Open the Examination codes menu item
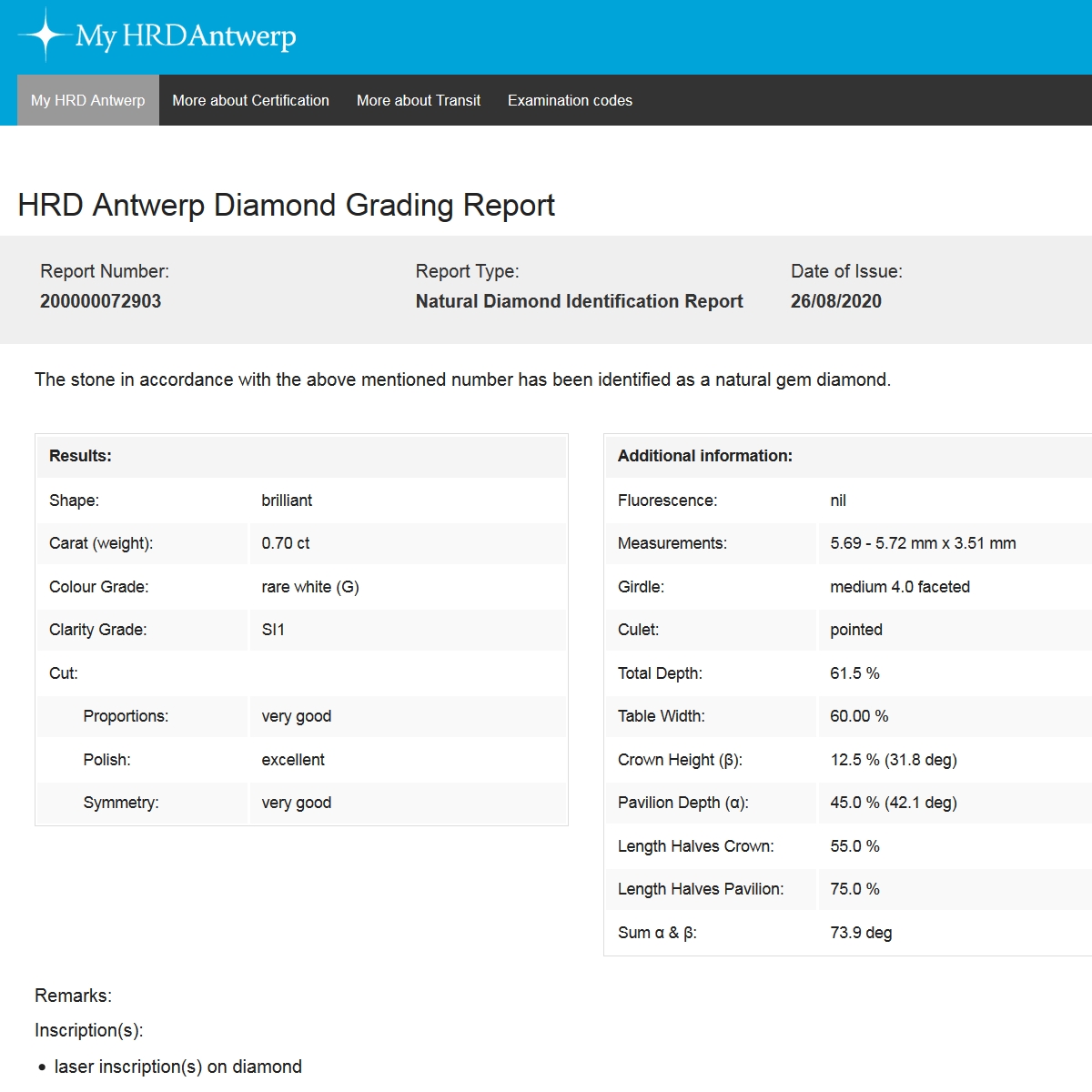Viewport: 1092px width, 1092px height. click(x=570, y=100)
